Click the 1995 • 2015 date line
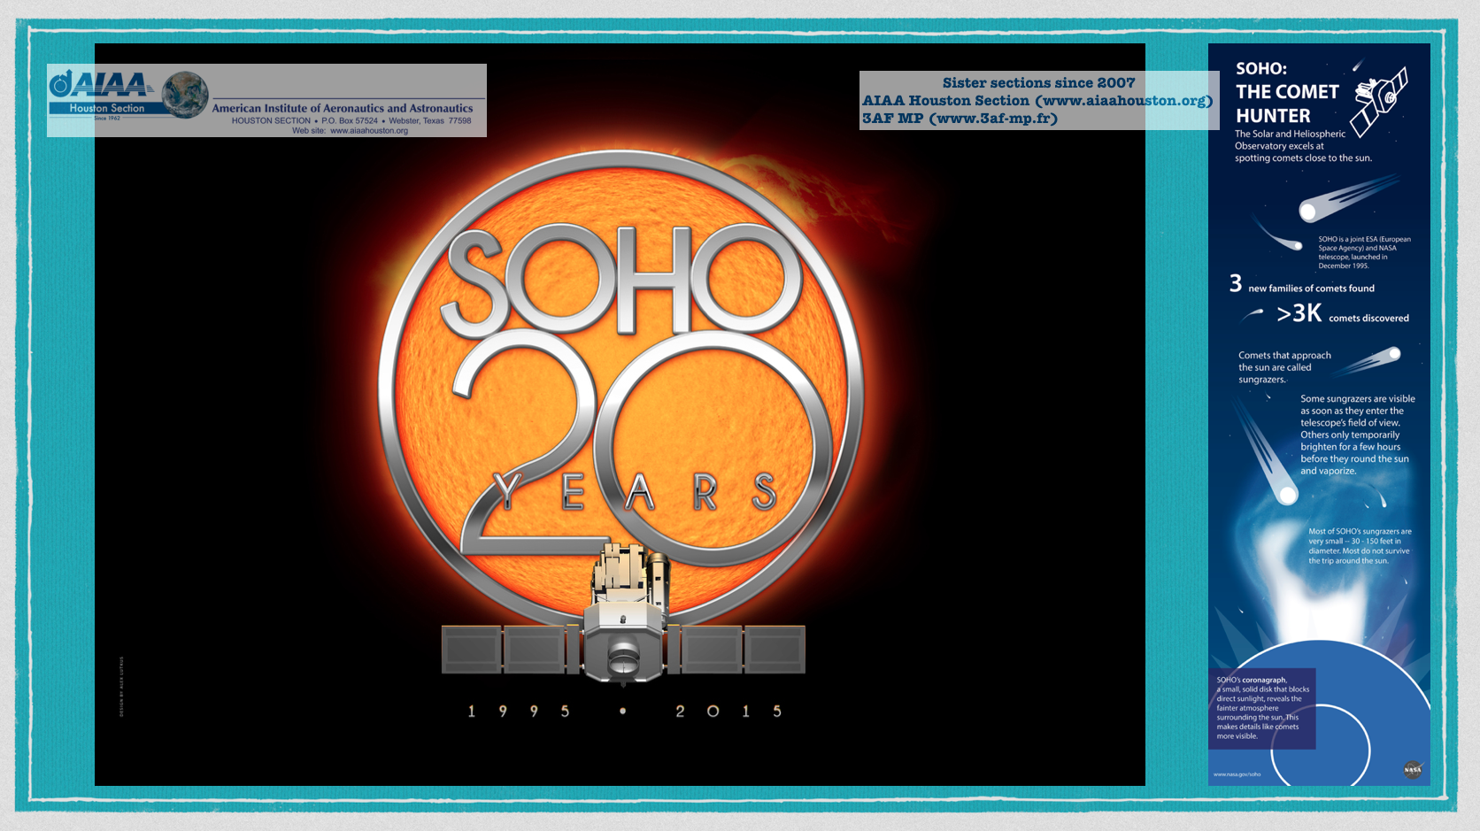1480x831 pixels. coord(624,712)
